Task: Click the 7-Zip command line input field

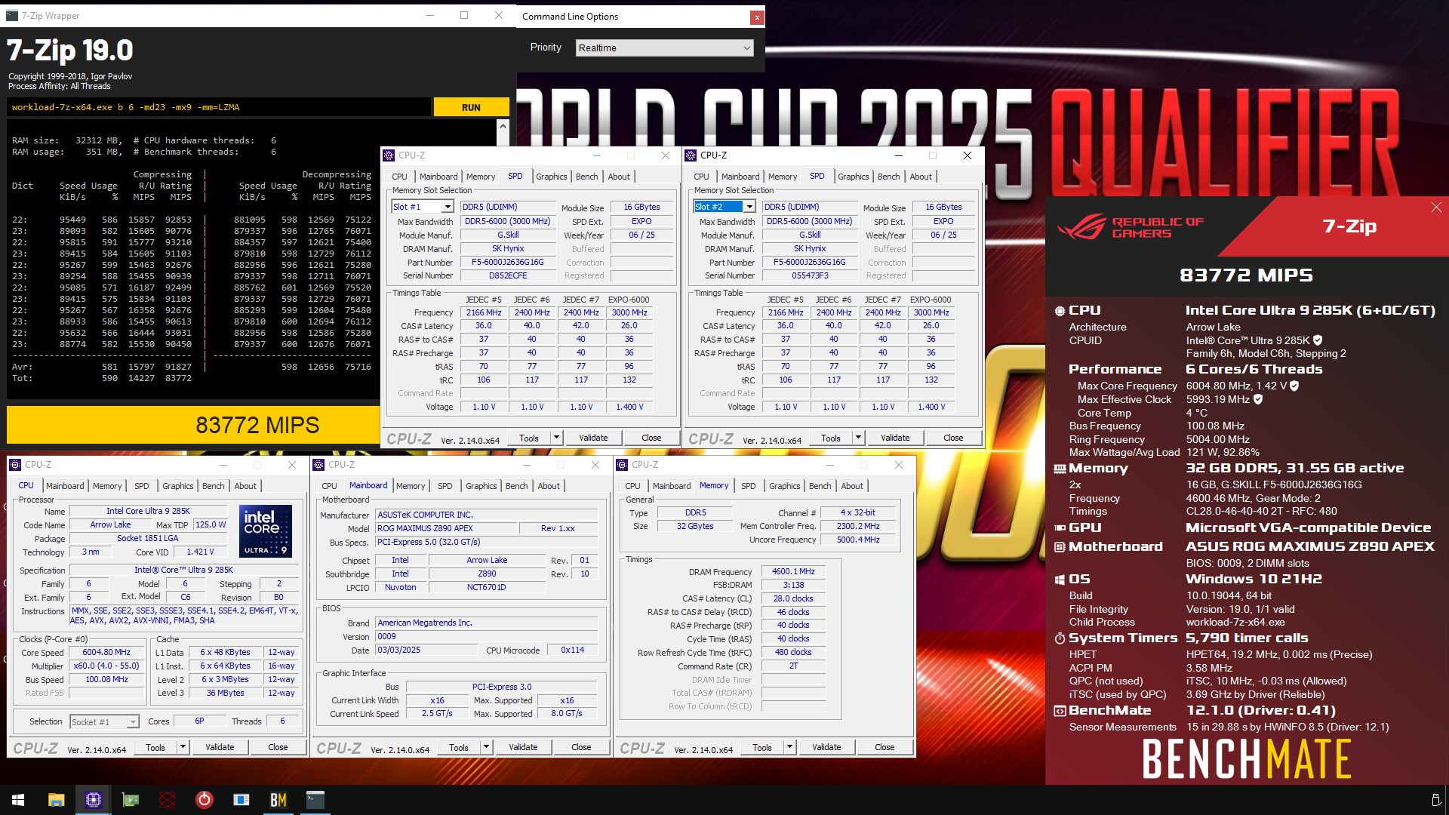Action: 217,107
